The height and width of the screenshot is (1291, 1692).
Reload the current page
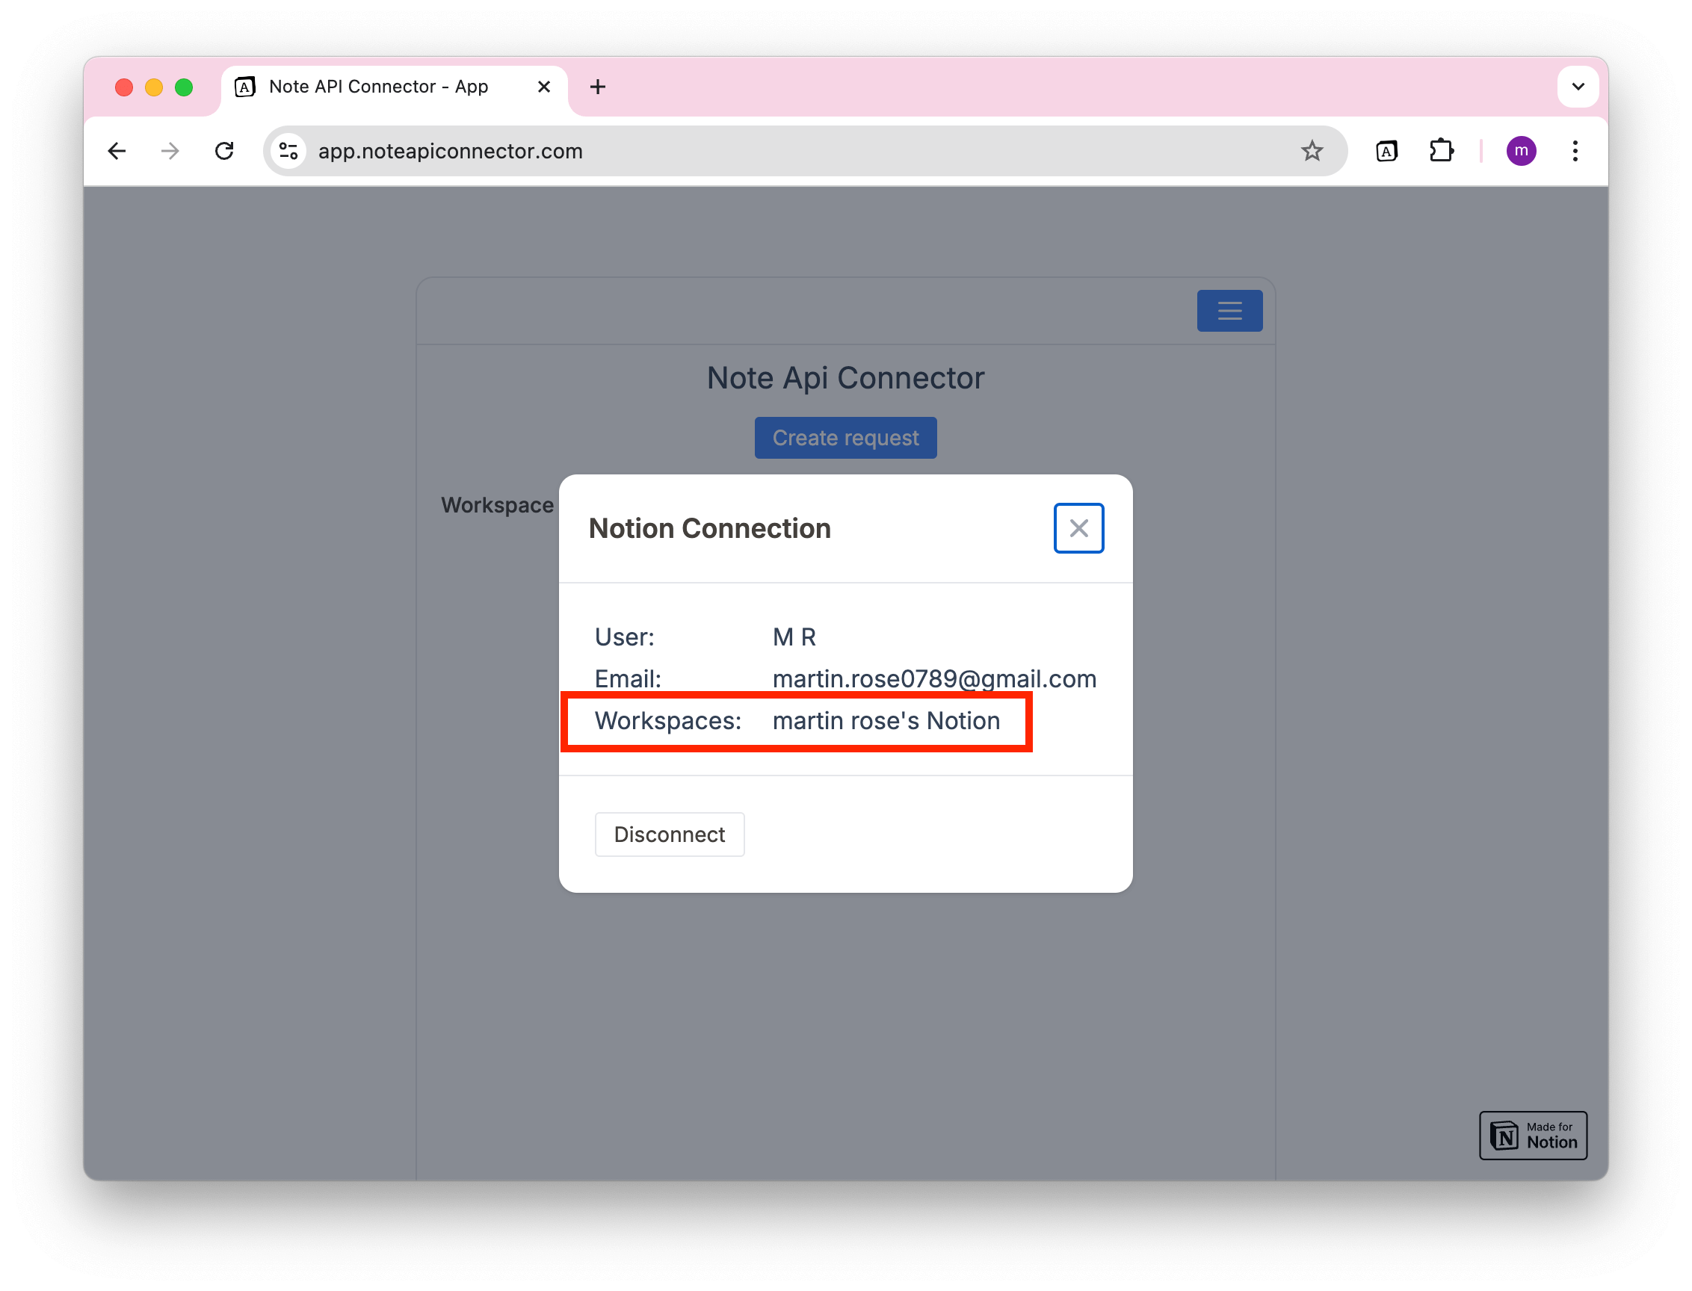pos(224,151)
